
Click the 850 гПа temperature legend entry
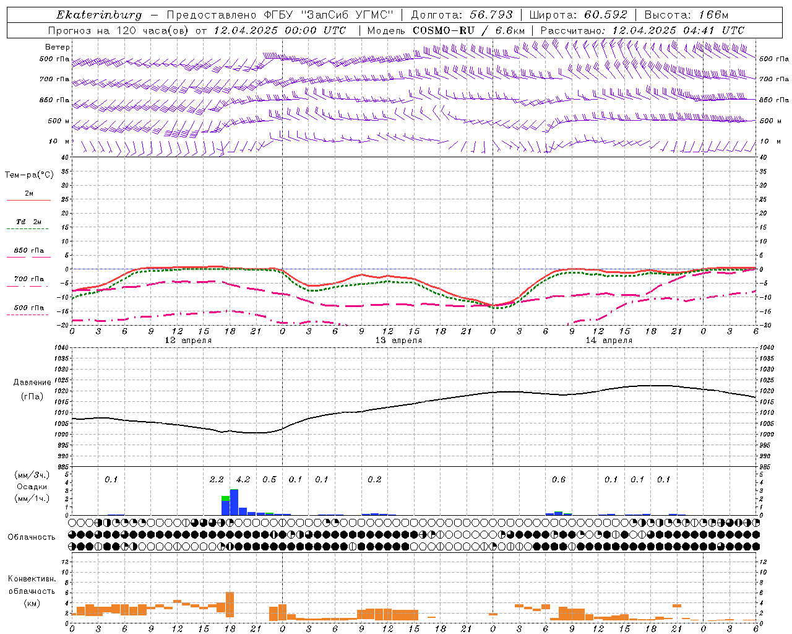pyautogui.click(x=29, y=251)
